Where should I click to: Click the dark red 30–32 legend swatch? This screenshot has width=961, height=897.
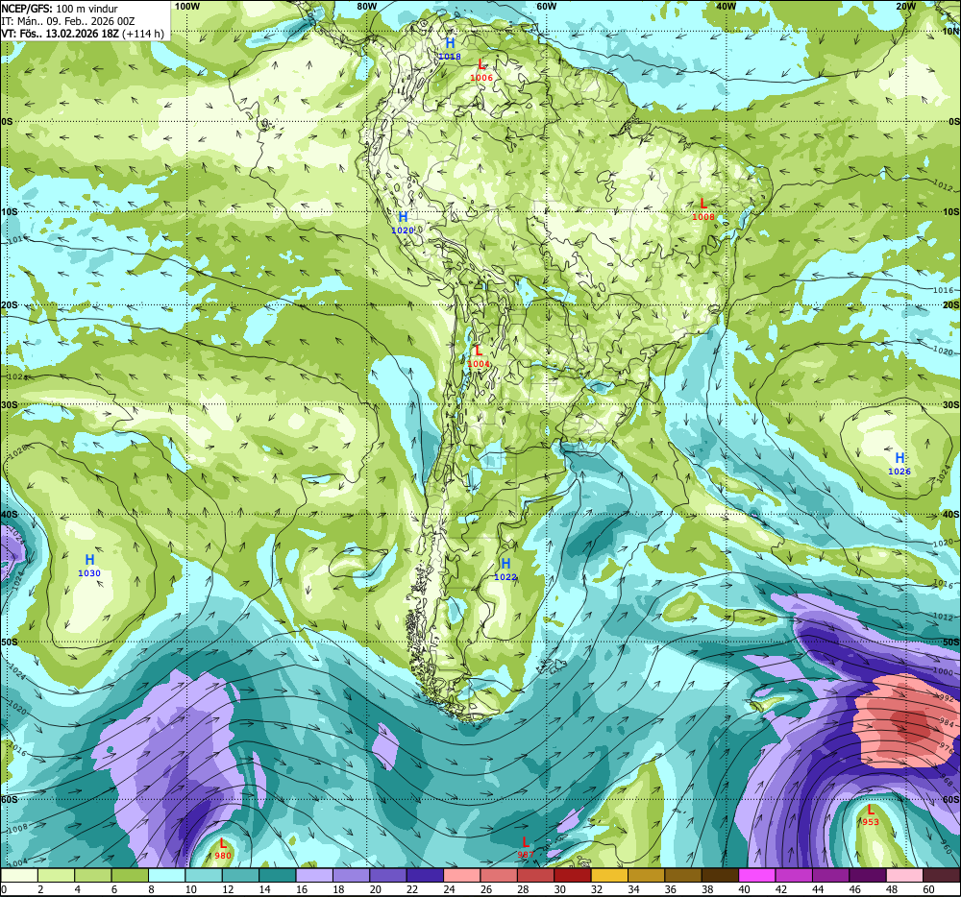pos(573,876)
